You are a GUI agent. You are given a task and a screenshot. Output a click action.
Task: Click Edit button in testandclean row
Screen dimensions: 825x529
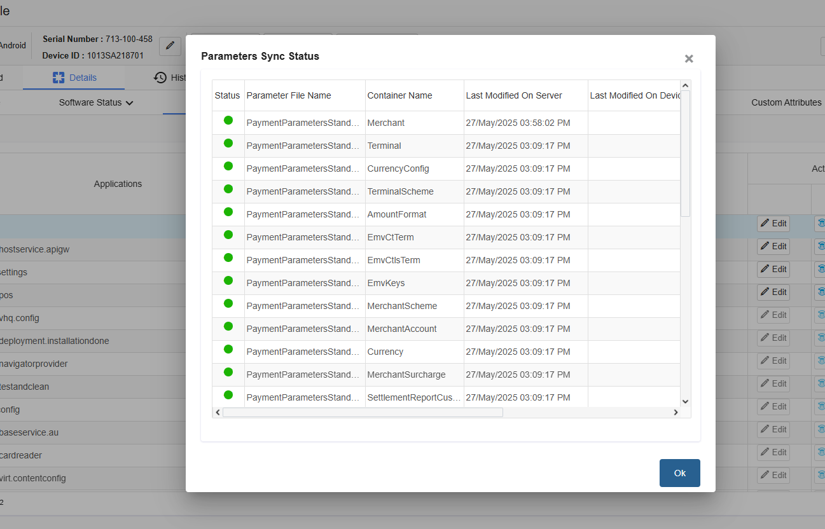773,383
